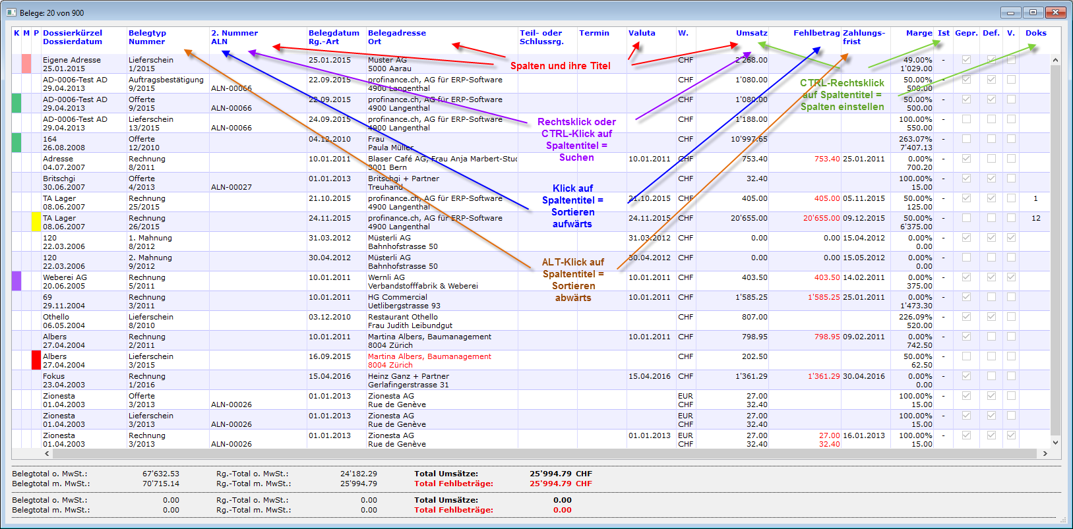Sort by the Belegdatum column header
Viewport: 1073px width, 529px height.
coord(334,33)
